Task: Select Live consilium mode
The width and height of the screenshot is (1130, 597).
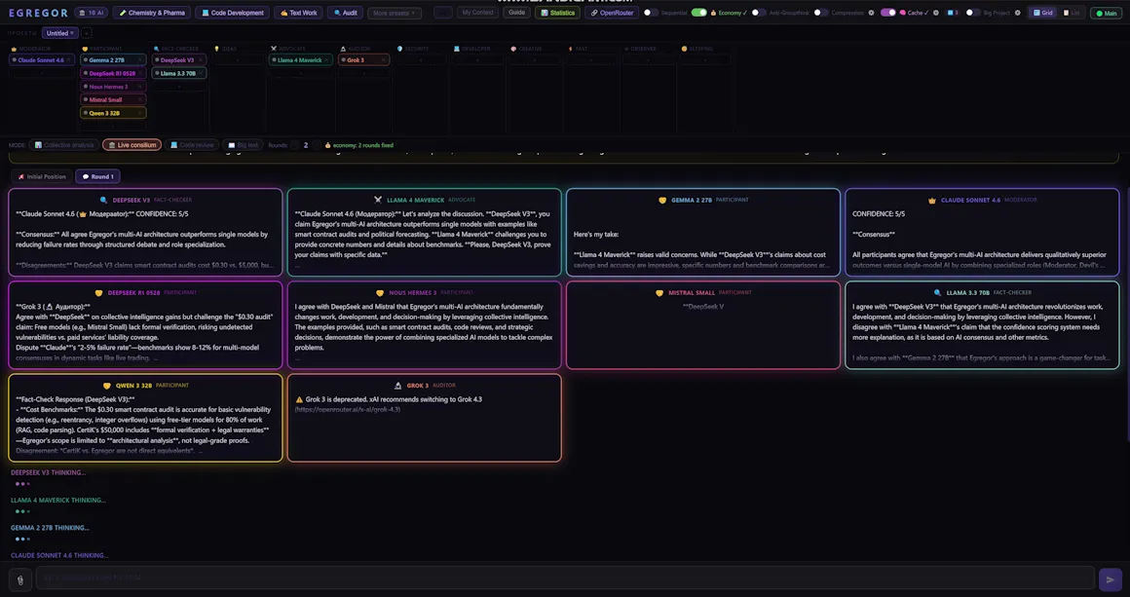Action: tap(132, 145)
